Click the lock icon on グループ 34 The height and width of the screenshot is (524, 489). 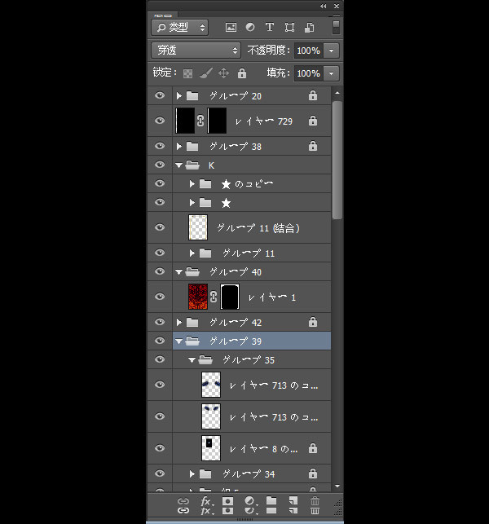coord(313,473)
